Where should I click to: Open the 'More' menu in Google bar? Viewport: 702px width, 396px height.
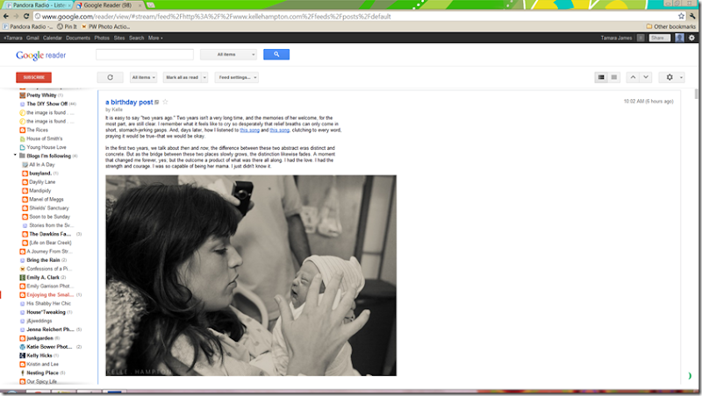pos(155,38)
